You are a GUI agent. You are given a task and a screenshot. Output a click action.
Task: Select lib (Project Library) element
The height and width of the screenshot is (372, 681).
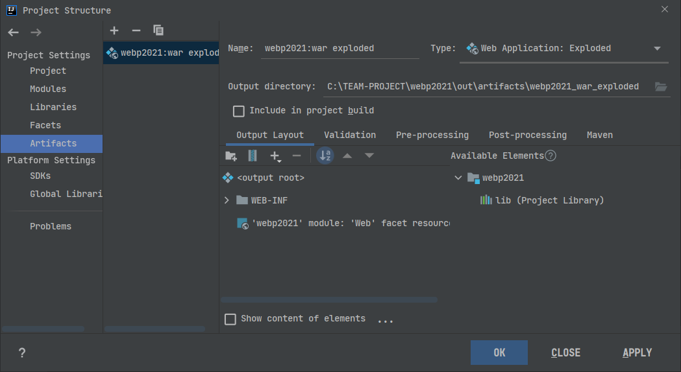[542, 200]
